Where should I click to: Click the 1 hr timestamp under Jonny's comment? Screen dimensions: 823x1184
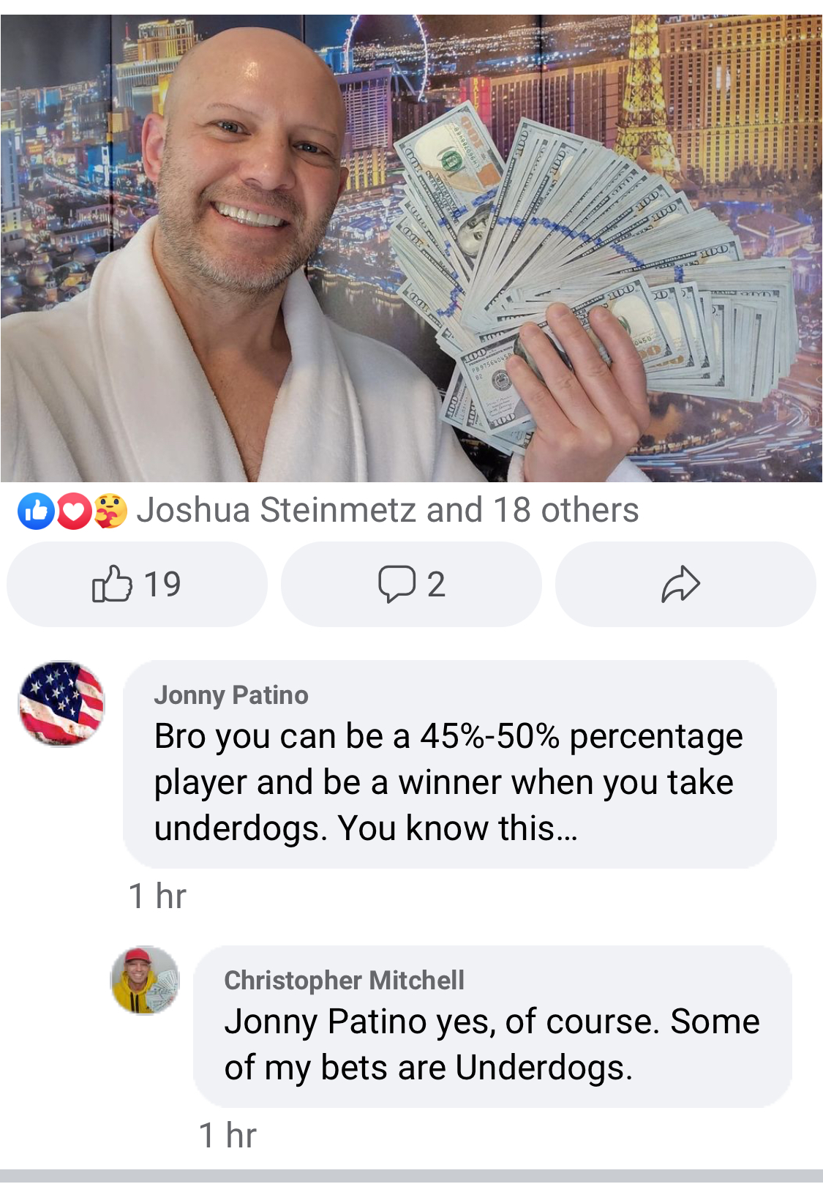(157, 896)
